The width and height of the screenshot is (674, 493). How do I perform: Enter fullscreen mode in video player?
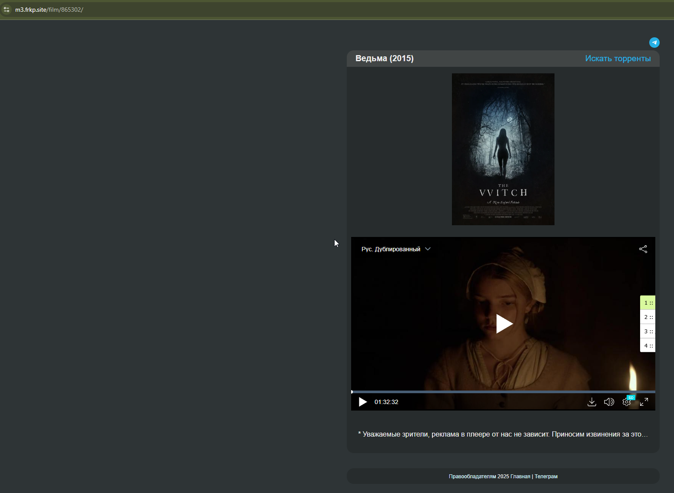coord(644,402)
